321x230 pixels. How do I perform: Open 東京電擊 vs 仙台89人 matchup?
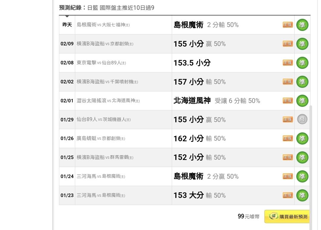click(101, 63)
